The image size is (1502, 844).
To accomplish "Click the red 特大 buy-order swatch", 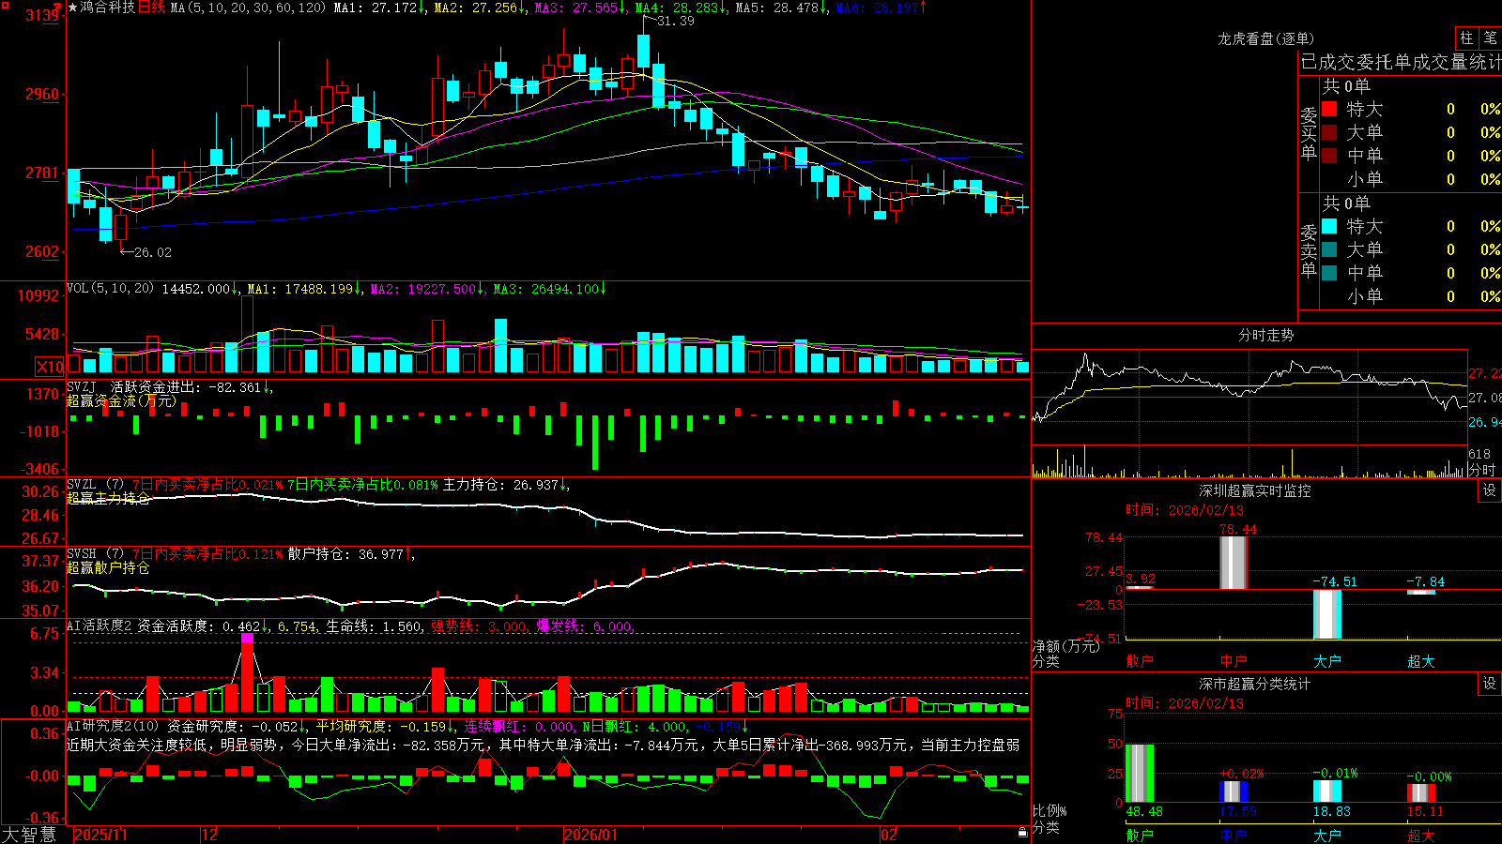I will 1329,109.
